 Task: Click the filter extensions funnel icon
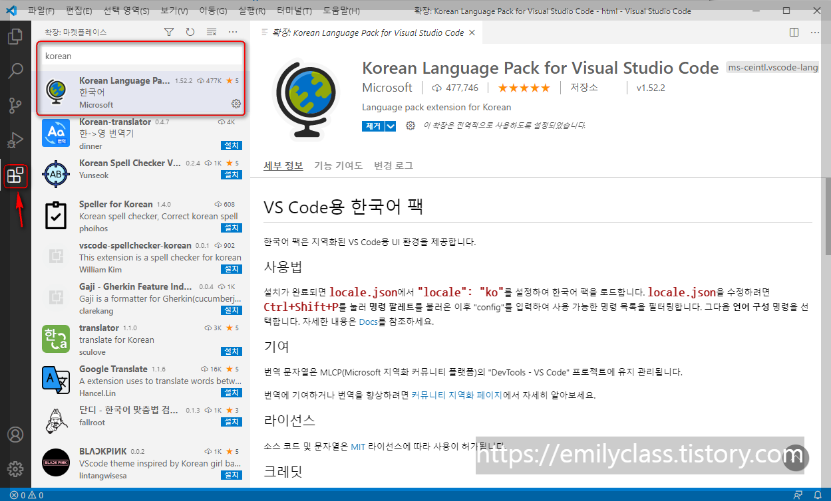pos(169,32)
